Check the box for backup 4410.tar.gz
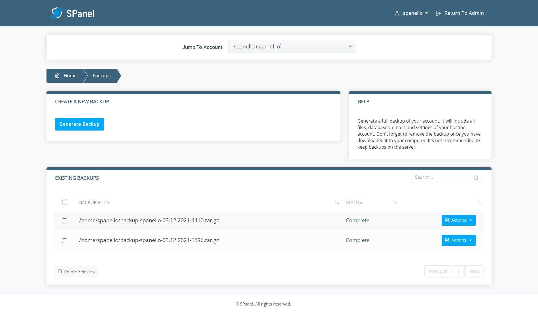This screenshot has height=314, width=538. [x=65, y=221]
